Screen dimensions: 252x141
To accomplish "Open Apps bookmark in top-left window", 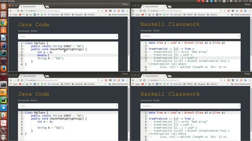I will [x=14, y=14].
